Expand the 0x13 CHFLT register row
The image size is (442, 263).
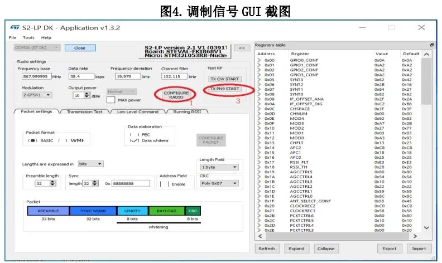pyautogui.click(x=260, y=143)
